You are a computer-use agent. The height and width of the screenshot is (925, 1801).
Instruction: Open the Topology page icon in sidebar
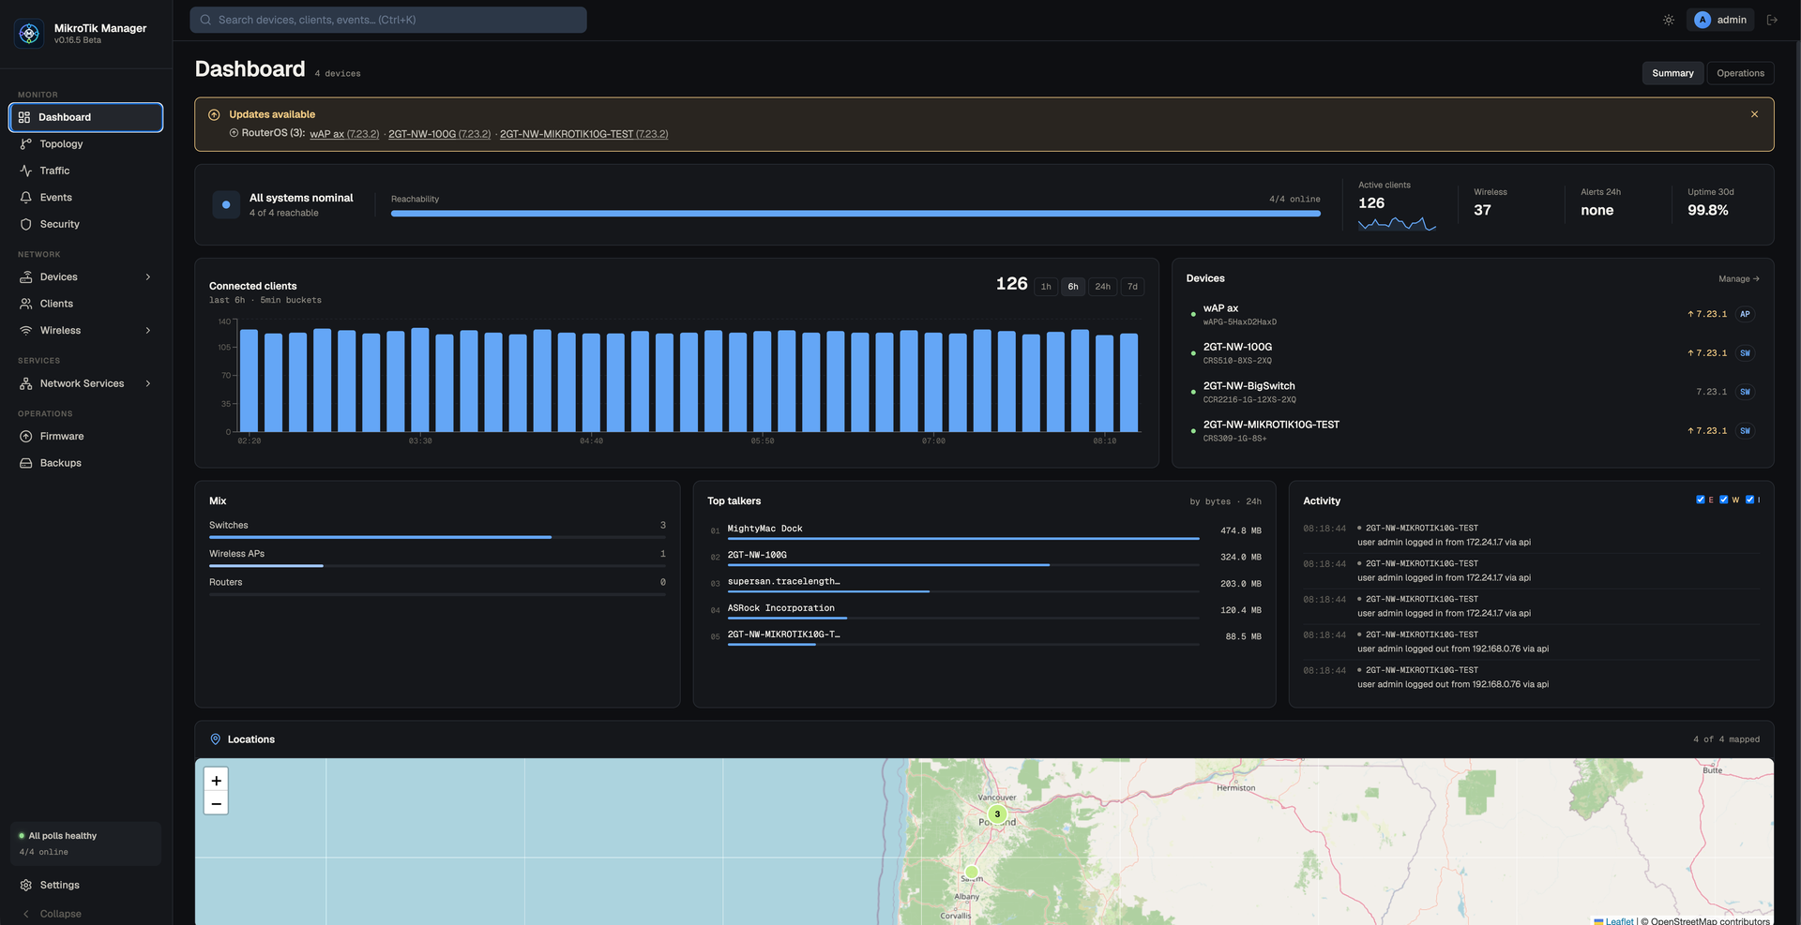pos(26,144)
